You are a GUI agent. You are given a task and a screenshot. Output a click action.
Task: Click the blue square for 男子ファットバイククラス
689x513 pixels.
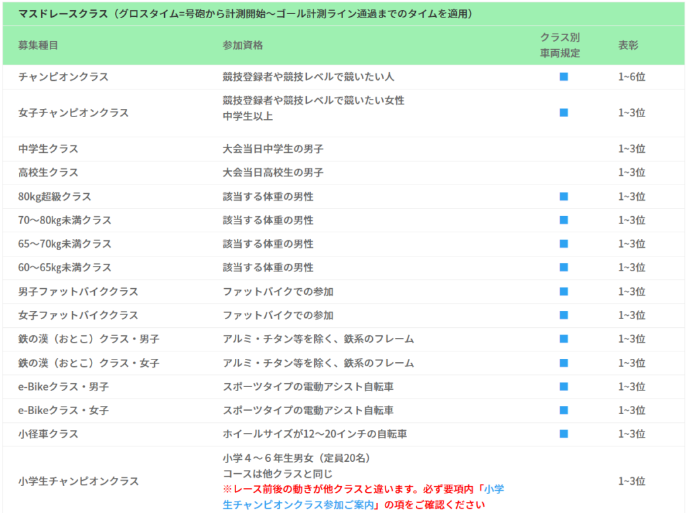coord(564,292)
